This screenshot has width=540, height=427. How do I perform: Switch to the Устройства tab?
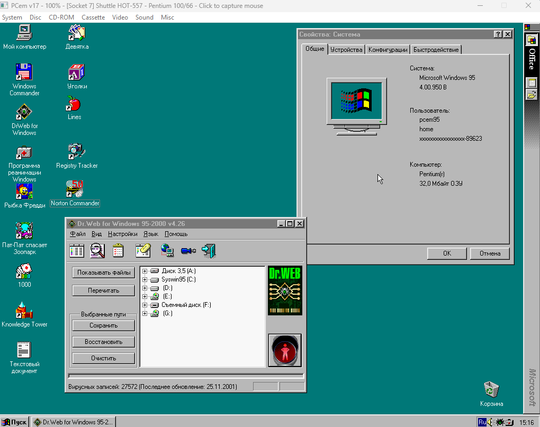pyautogui.click(x=346, y=50)
